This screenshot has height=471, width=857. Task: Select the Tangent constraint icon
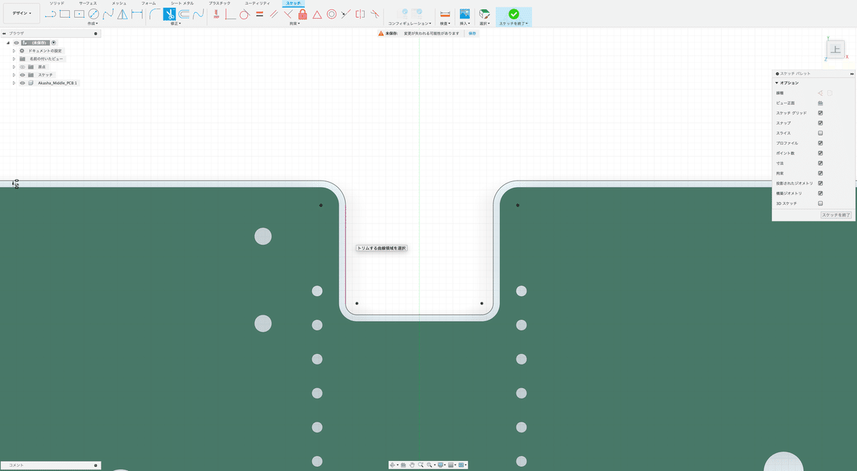(244, 14)
